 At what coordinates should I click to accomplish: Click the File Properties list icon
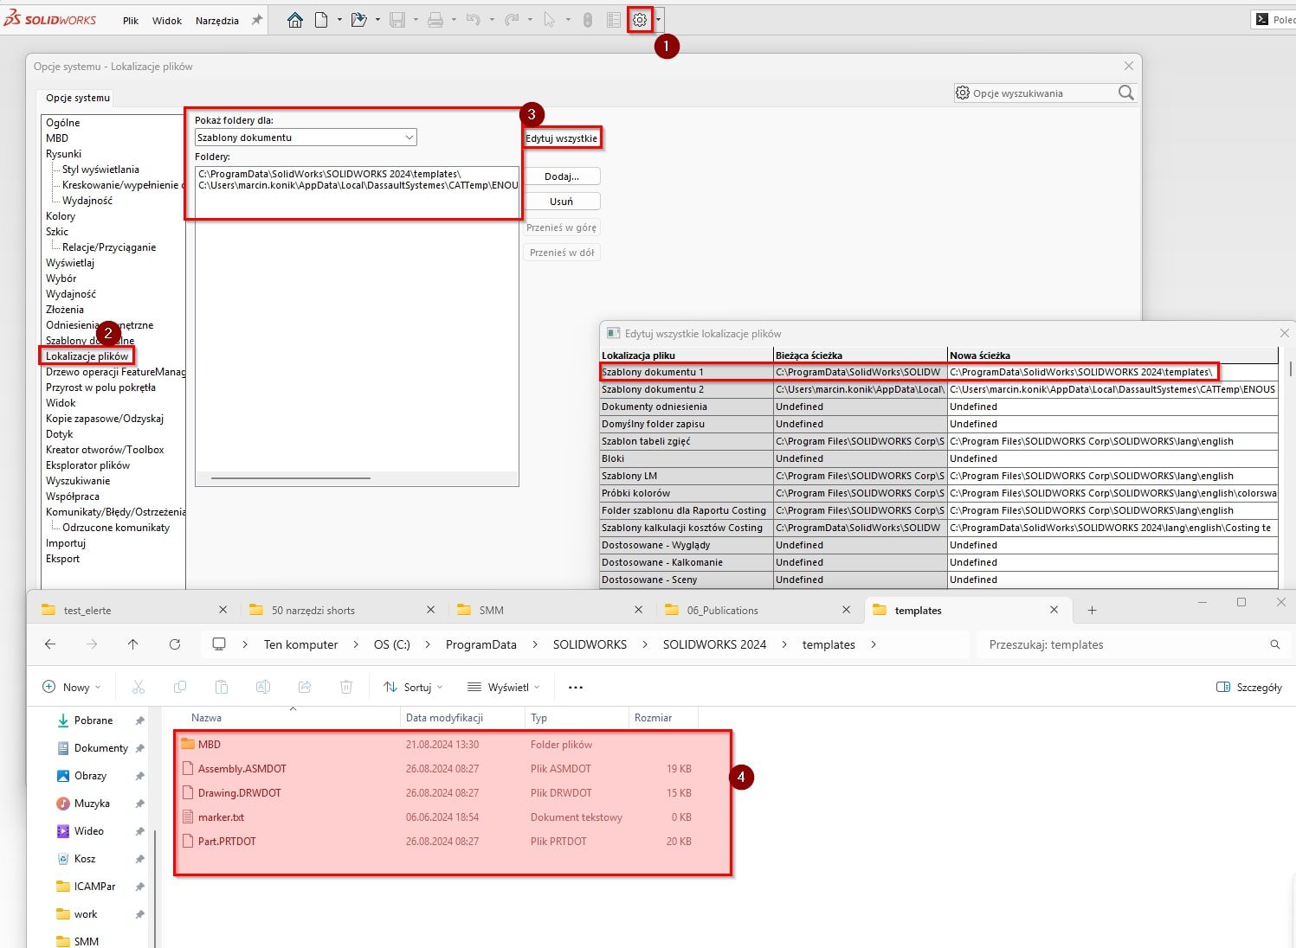pos(613,20)
